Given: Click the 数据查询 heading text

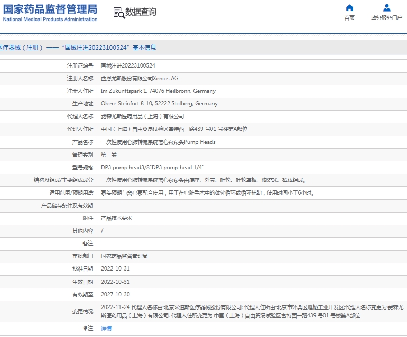Looking at the screenshot, I should (x=141, y=12).
